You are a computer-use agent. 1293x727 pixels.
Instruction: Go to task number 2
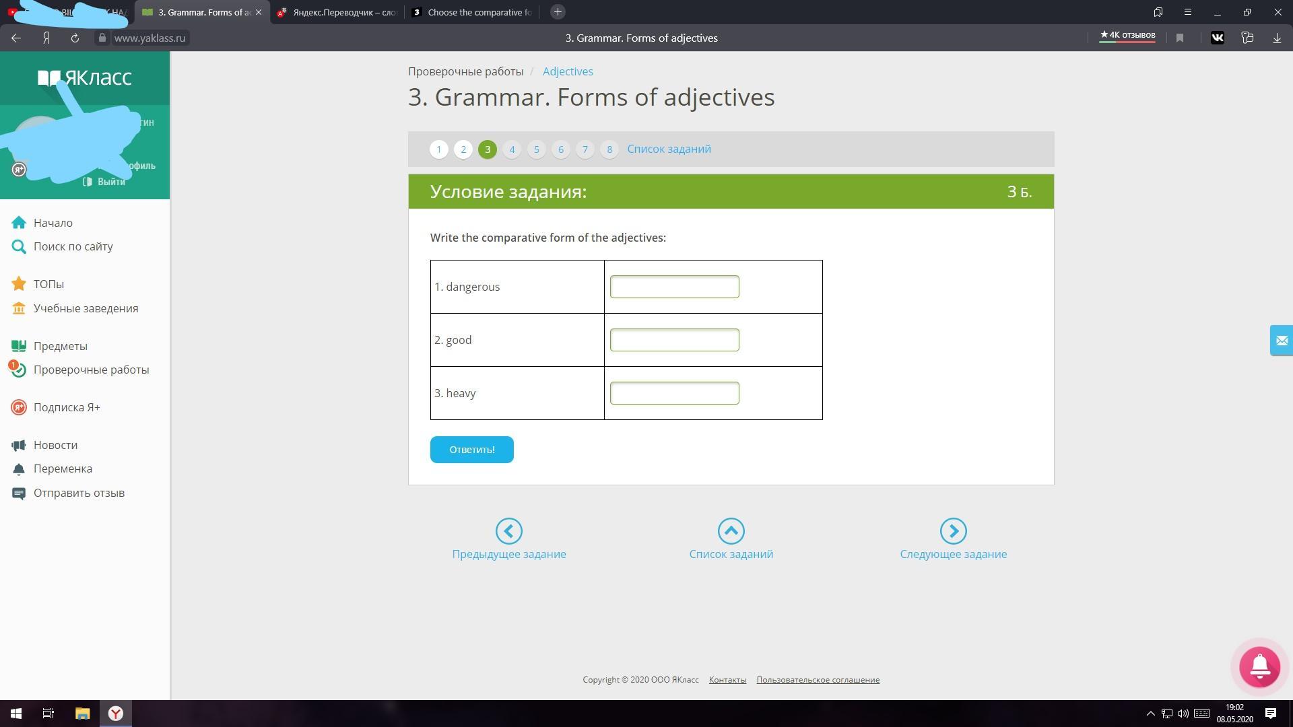tap(463, 149)
